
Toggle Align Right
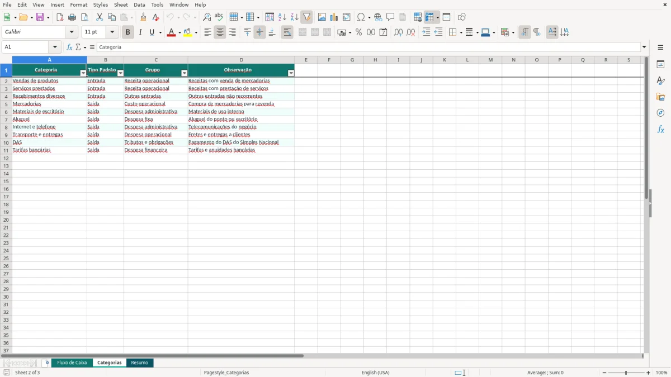[232, 32]
